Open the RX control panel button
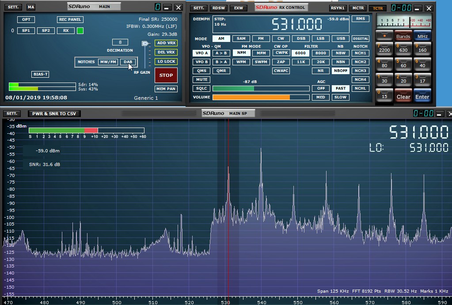 pos(66,30)
